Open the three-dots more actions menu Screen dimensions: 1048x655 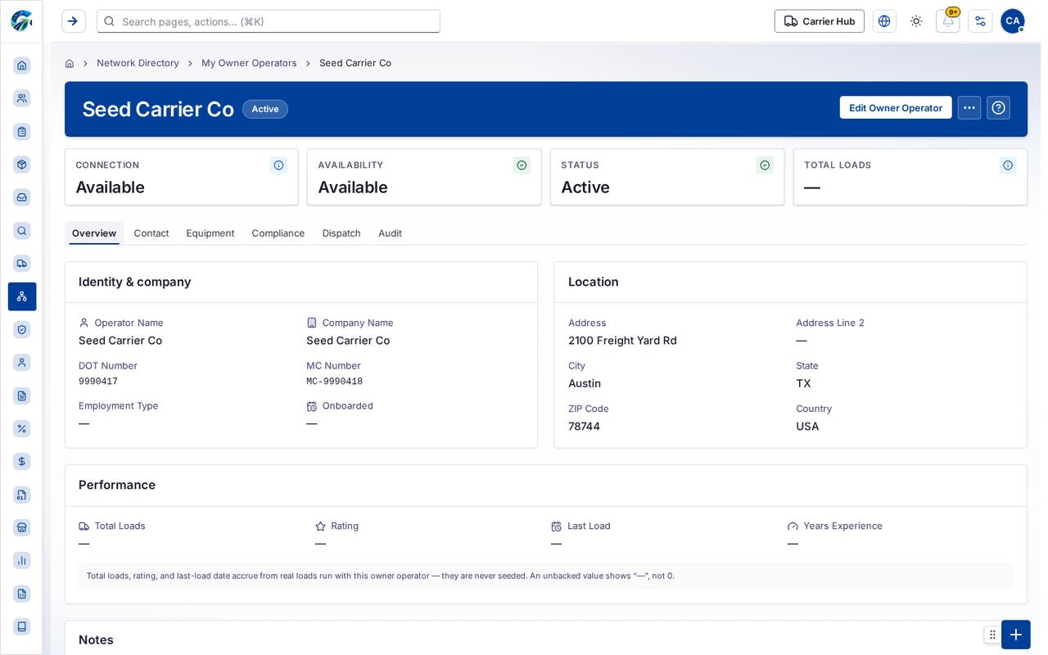(x=969, y=108)
